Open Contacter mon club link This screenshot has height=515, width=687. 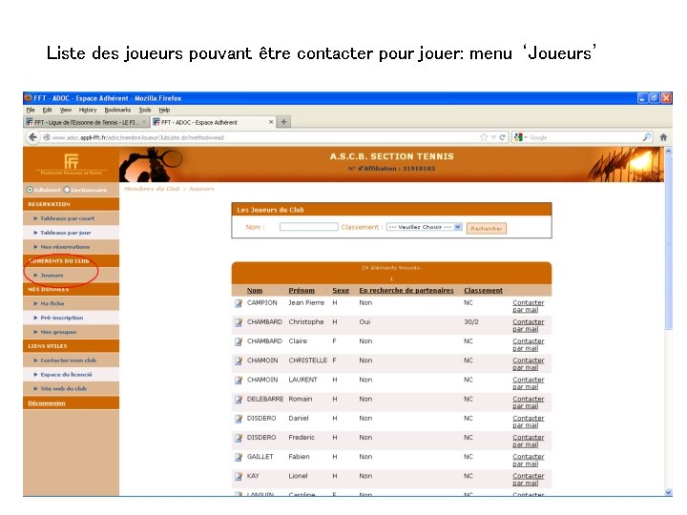point(69,360)
